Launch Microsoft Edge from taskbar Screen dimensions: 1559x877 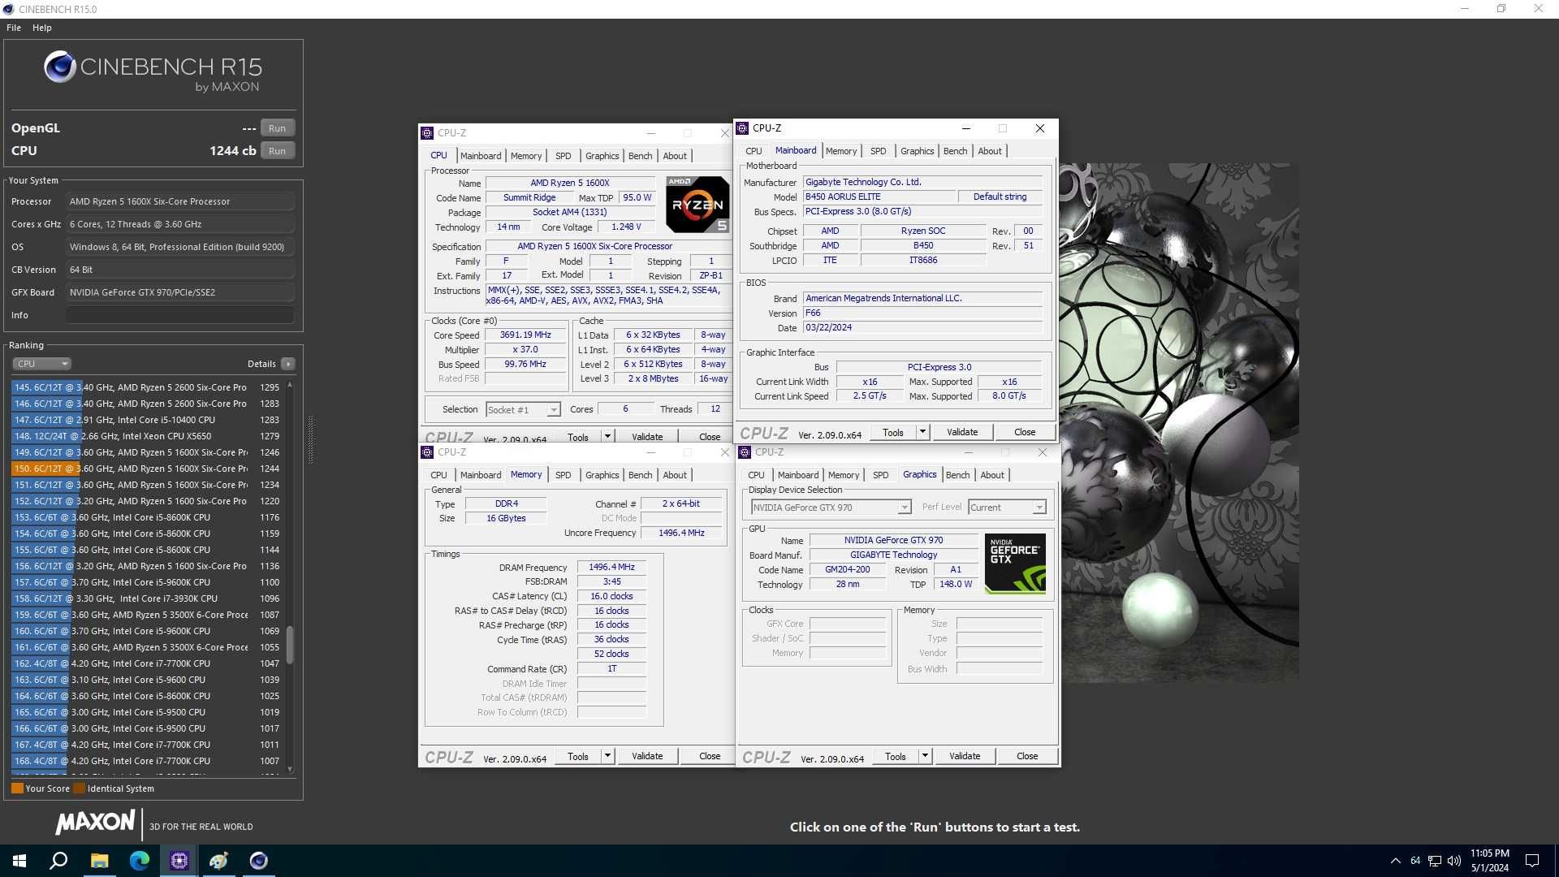click(139, 861)
